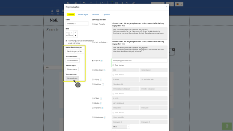Enable the Robokassa payment option
This screenshot has height=131, width=233.
click(93, 117)
